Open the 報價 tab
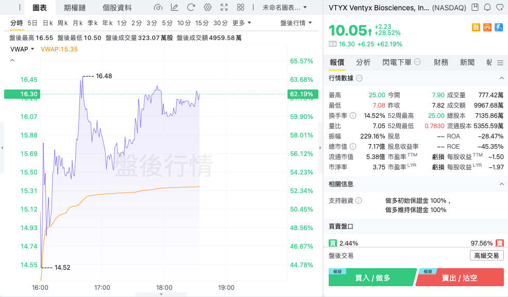The height and width of the screenshot is (297, 508). 337,62
